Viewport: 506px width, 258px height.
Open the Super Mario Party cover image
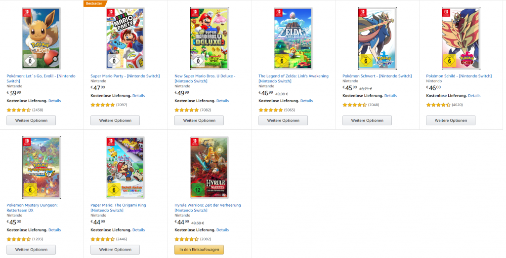point(126,38)
